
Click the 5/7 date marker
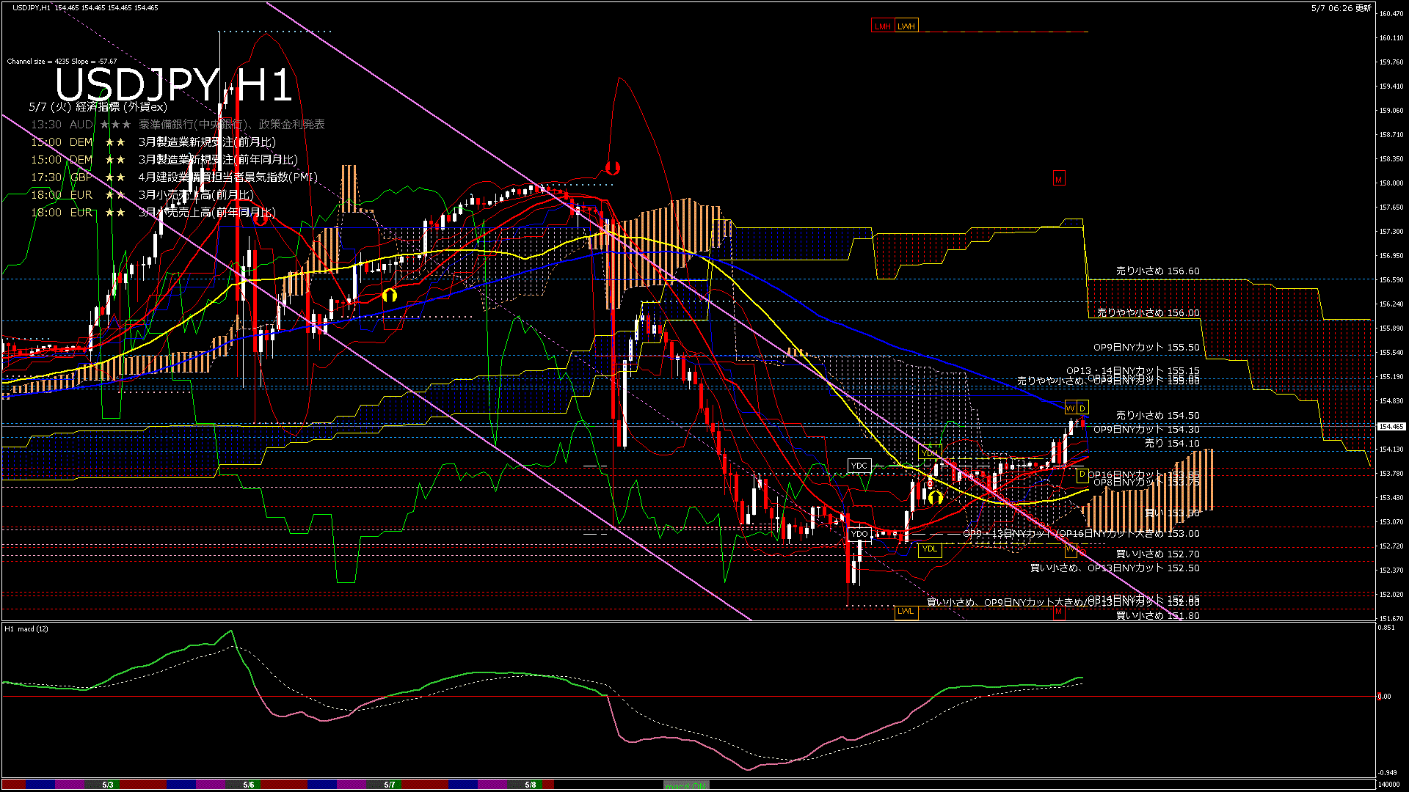point(390,785)
